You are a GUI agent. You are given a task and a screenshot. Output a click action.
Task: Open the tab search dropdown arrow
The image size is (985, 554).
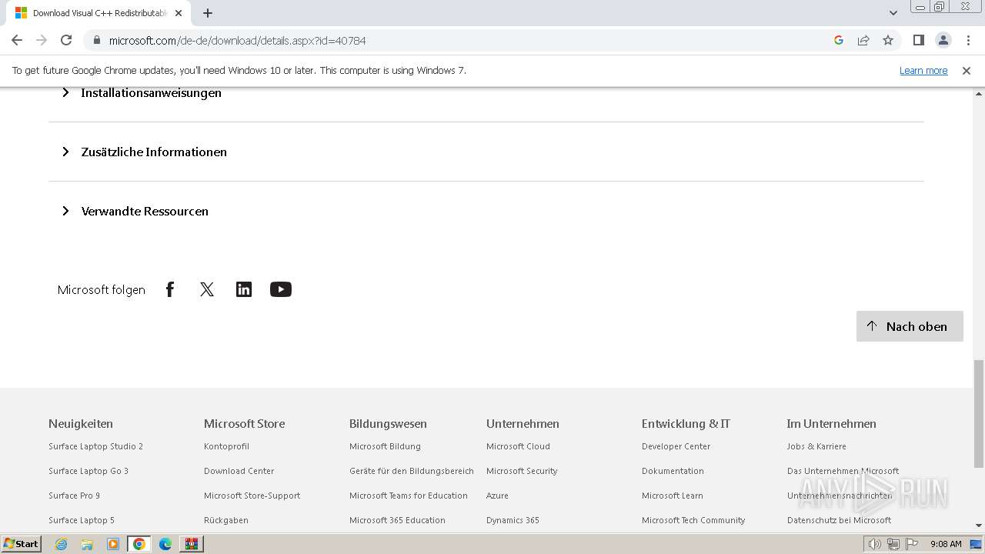coord(893,13)
